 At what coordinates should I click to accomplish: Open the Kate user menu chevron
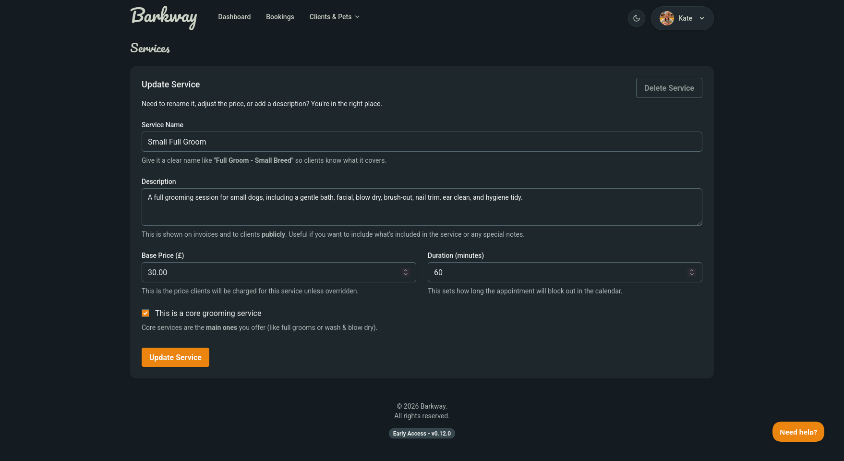(702, 19)
